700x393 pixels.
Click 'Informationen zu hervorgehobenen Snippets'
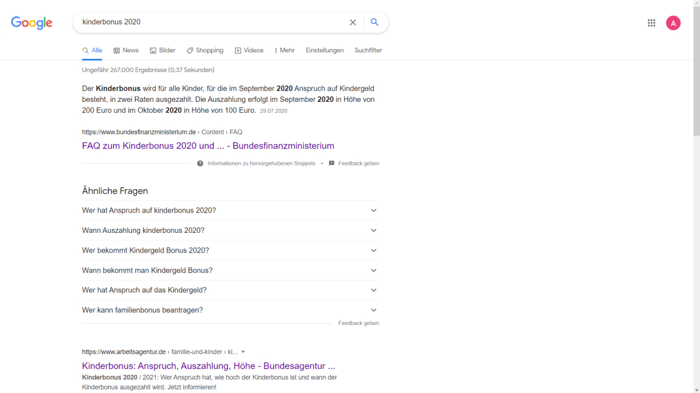tap(261, 164)
